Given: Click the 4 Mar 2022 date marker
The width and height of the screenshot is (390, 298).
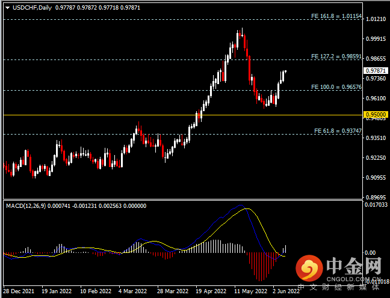Looking at the screenshot, I should pos(132,291).
